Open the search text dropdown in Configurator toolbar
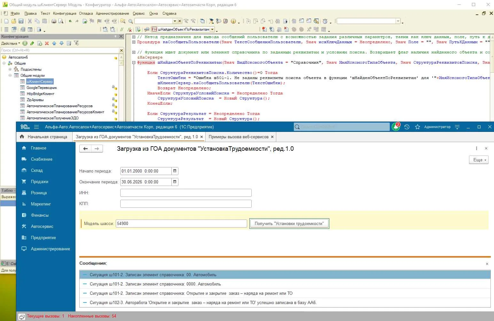Viewport: 494px width, 321px height. click(175, 21)
